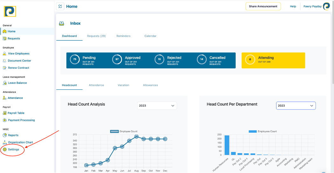Toggle Employees Count legend in Per Department chart
The width and height of the screenshot is (334, 173).
253,131
